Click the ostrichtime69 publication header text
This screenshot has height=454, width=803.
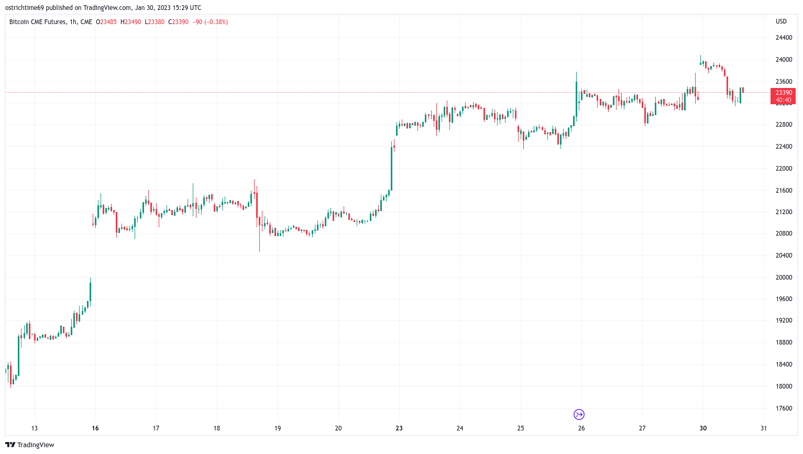[103, 8]
